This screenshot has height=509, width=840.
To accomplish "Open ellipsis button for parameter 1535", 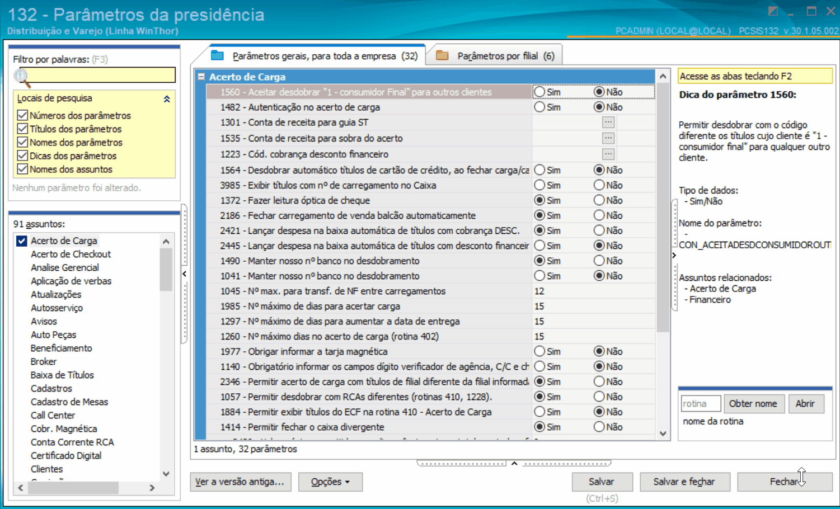I will pos(608,138).
